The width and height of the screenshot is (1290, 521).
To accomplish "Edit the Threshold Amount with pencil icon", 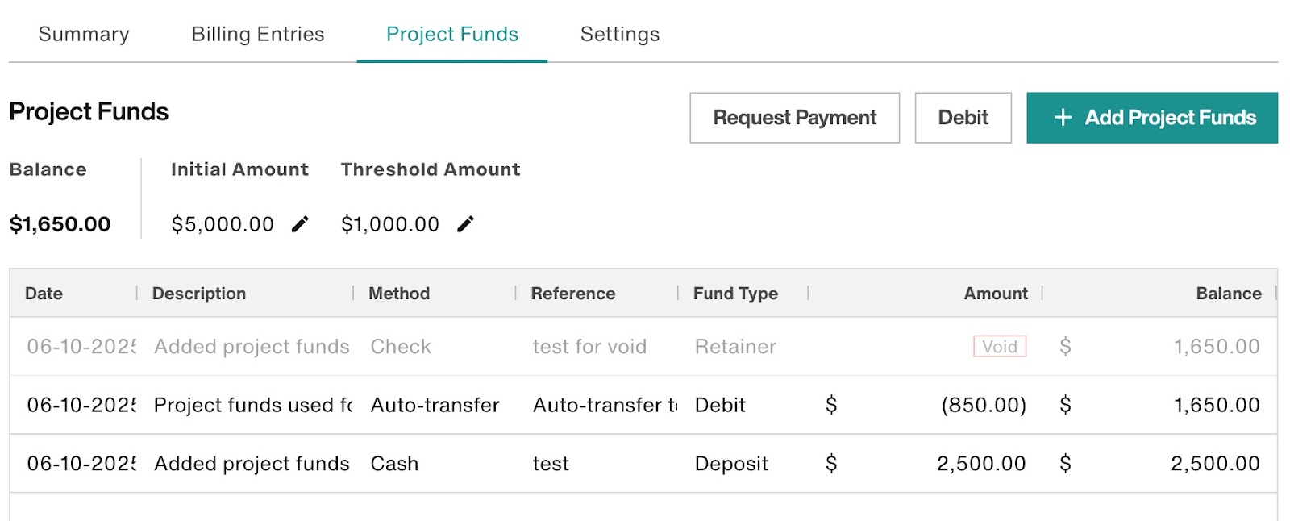I will coord(465,224).
